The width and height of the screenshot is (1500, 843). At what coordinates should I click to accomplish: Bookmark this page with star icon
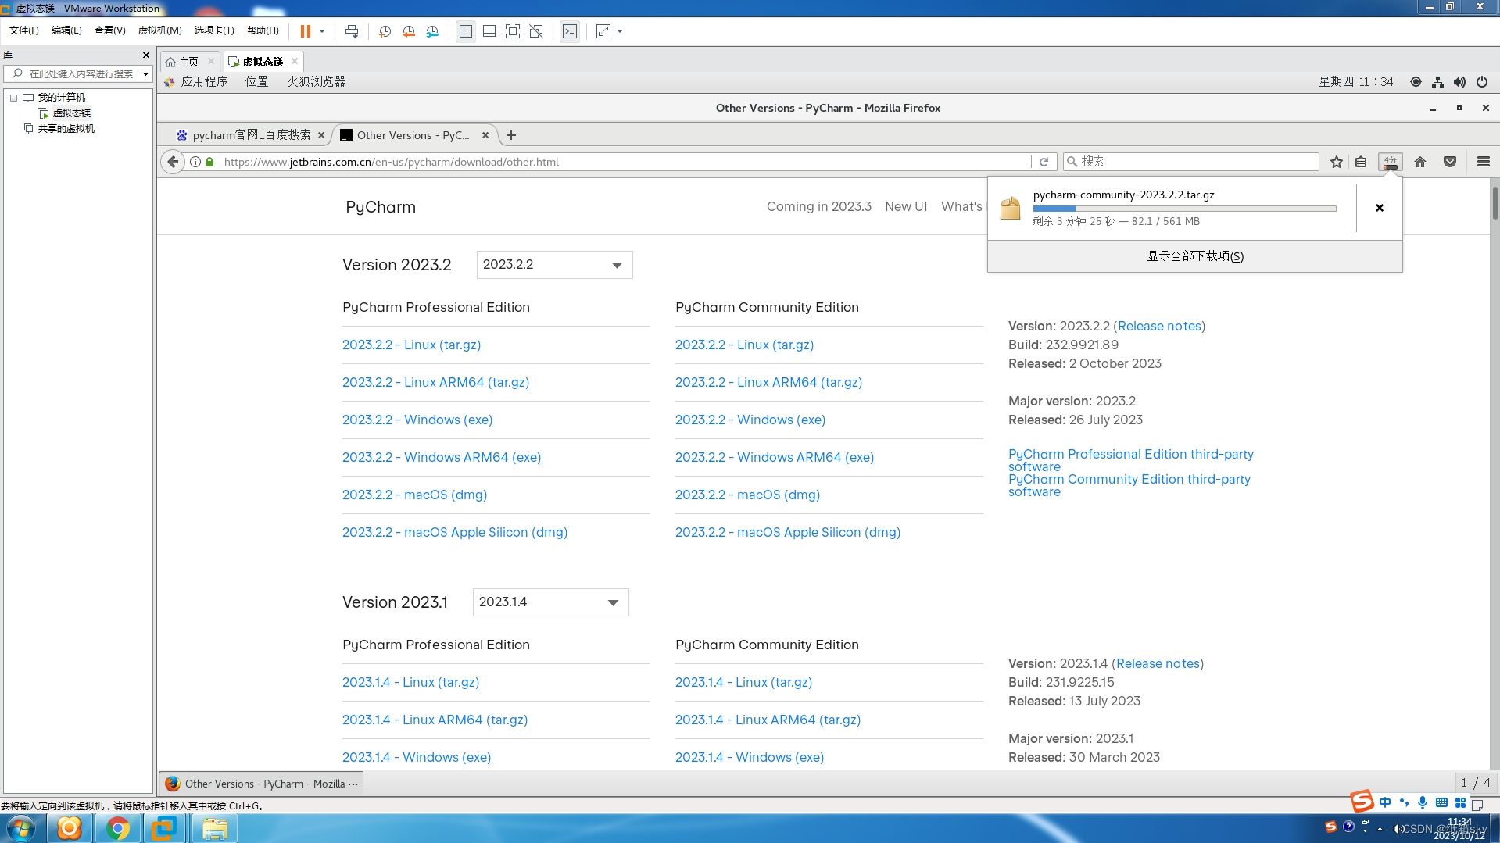(x=1337, y=162)
